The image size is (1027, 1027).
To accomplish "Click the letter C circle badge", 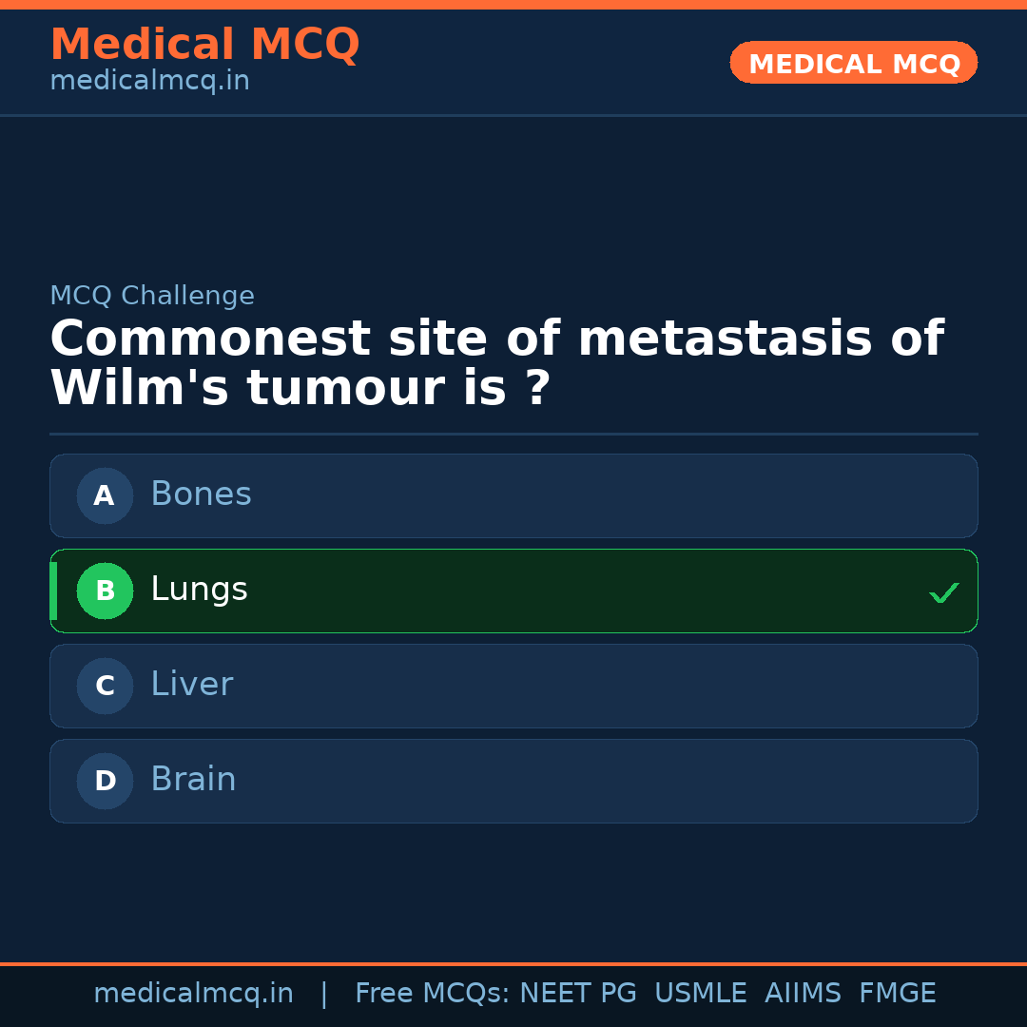I will pos(105,686).
